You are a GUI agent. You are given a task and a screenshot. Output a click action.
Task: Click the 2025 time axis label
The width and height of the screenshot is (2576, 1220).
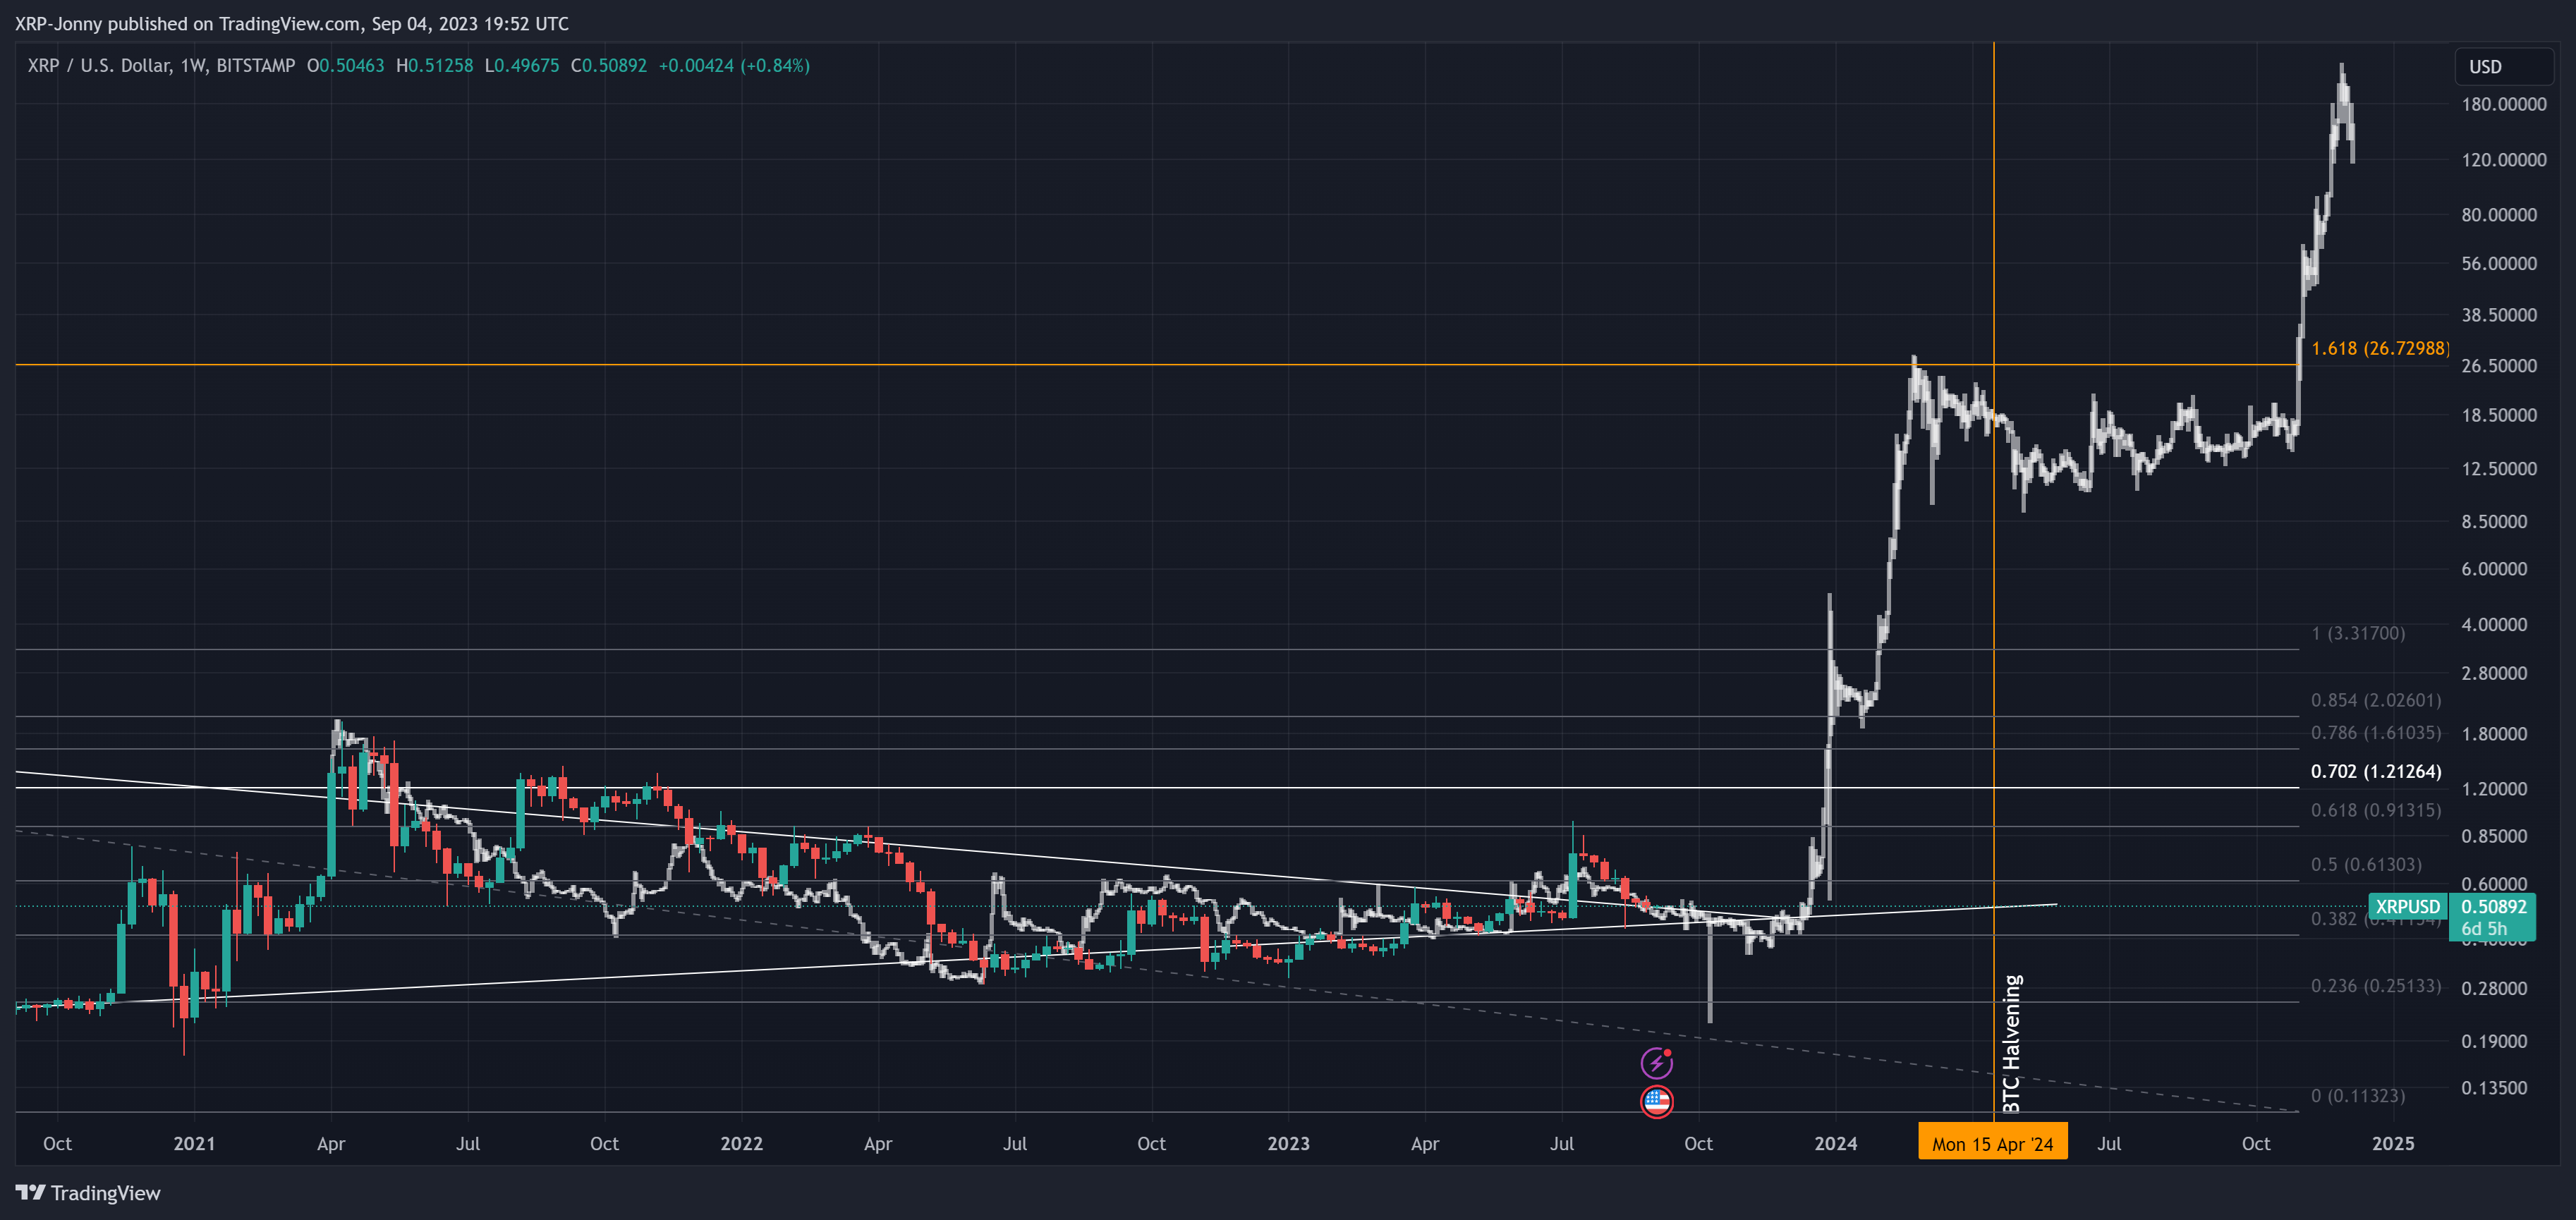[x=2393, y=1143]
